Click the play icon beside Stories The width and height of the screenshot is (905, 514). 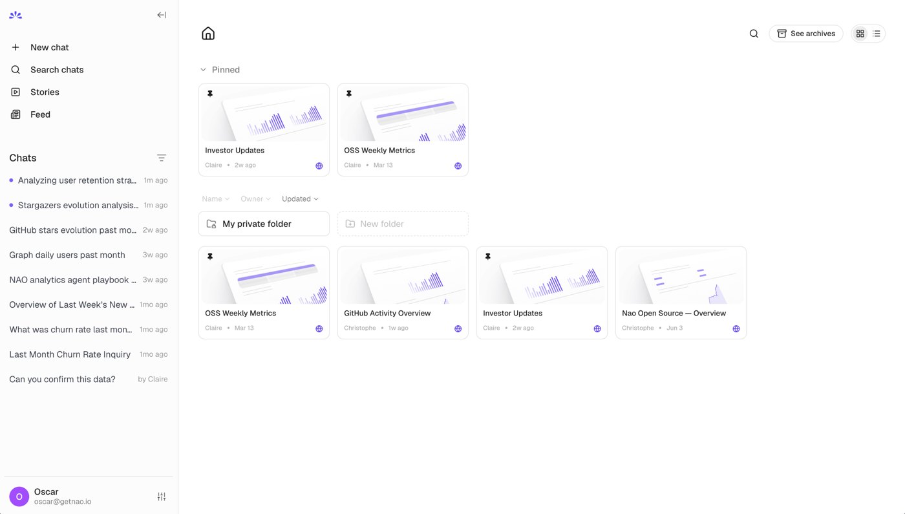click(x=16, y=92)
